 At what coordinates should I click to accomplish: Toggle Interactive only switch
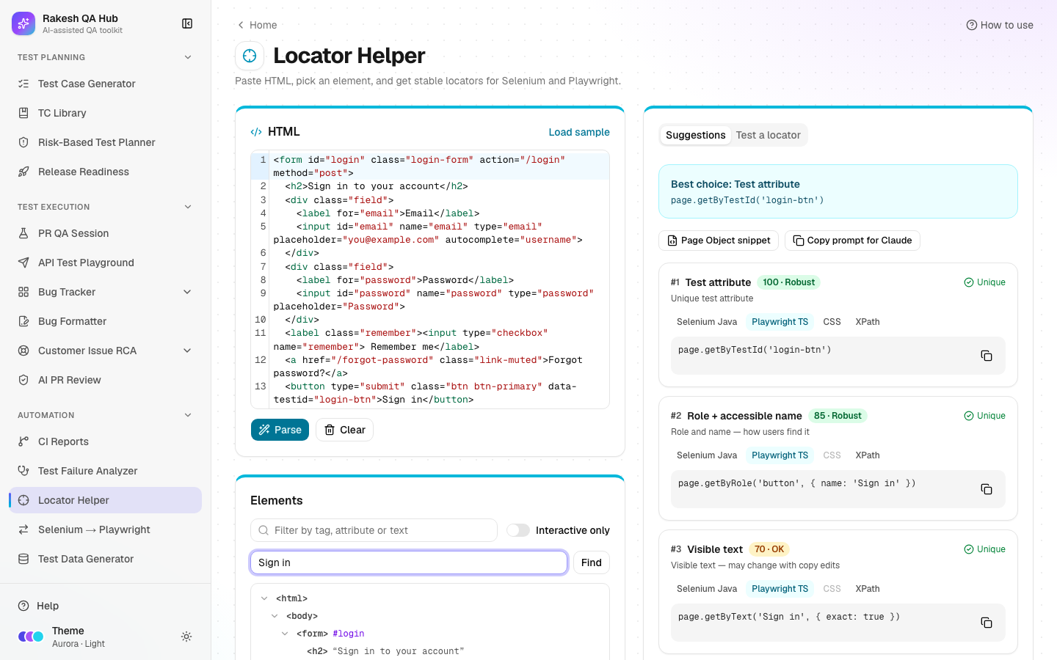coord(518,530)
